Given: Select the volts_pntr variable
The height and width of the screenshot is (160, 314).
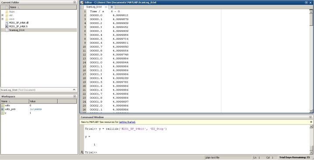Looking at the screenshot, I should (10, 109).
